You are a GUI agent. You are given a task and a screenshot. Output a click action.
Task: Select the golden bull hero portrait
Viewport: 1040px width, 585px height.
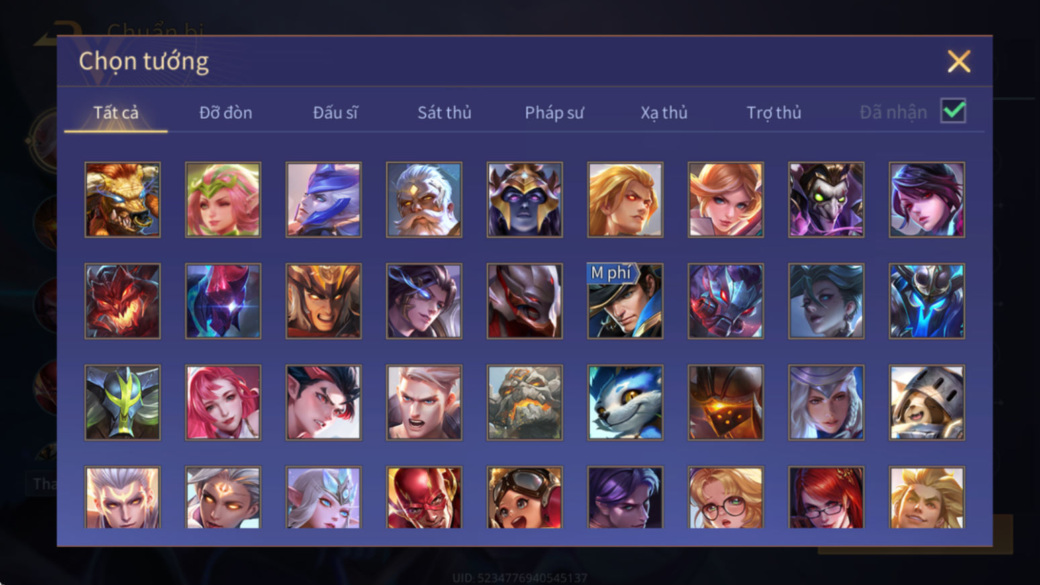tap(122, 199)
